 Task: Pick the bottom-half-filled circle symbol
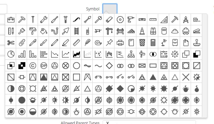(33, 112)
